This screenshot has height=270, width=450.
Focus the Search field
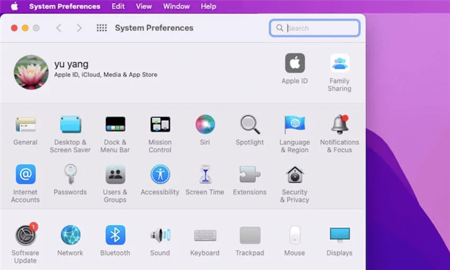pyautogui.click(x=314, y=28)
